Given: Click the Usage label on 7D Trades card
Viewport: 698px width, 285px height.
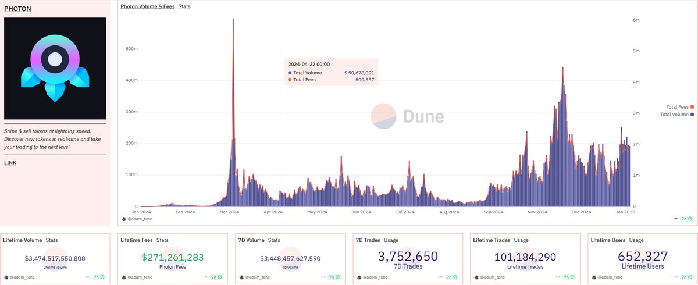Looking at the screenshot, I should [x=392, y=240].
